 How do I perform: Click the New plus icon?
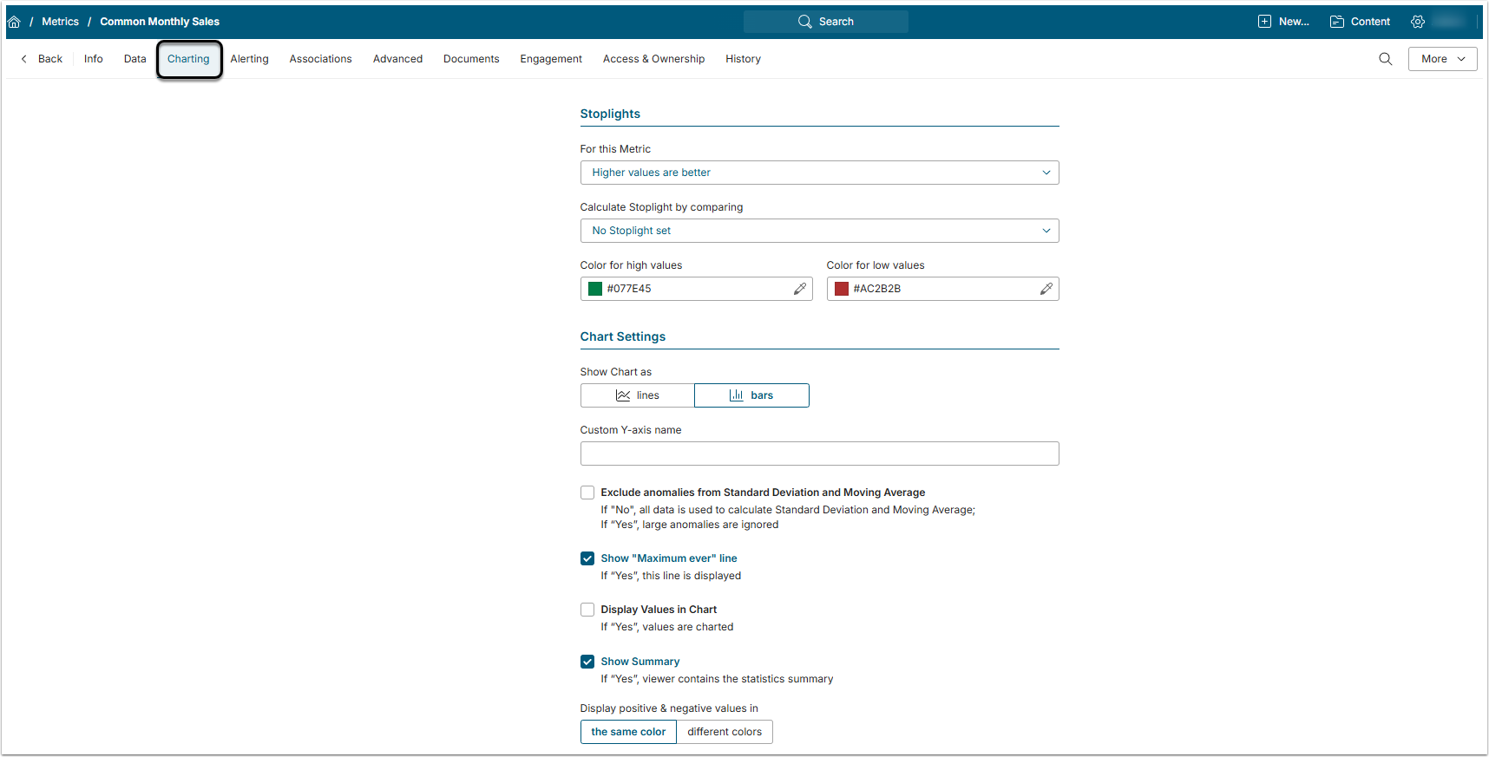tap(1264, 22)
